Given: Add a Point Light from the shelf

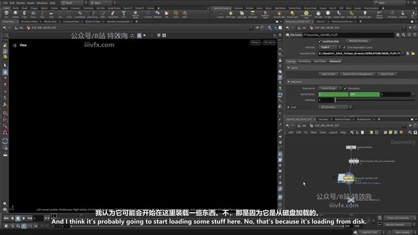Looking at the screenshot, I should [231, 14].
